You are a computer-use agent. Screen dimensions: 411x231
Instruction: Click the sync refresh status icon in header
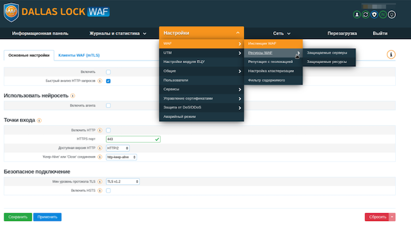pos(365,15)
